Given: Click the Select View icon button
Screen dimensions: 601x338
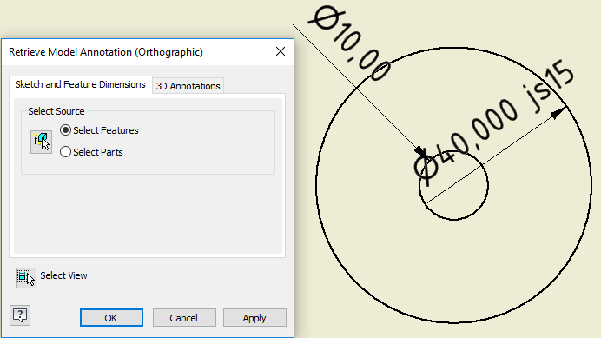Looking at the screenshot, I should click(26, 278).
